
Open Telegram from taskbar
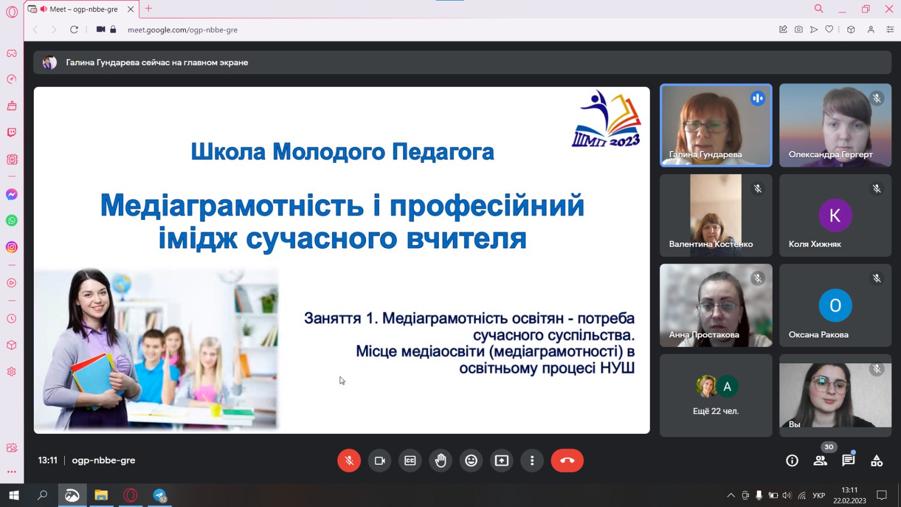[160, 495]
